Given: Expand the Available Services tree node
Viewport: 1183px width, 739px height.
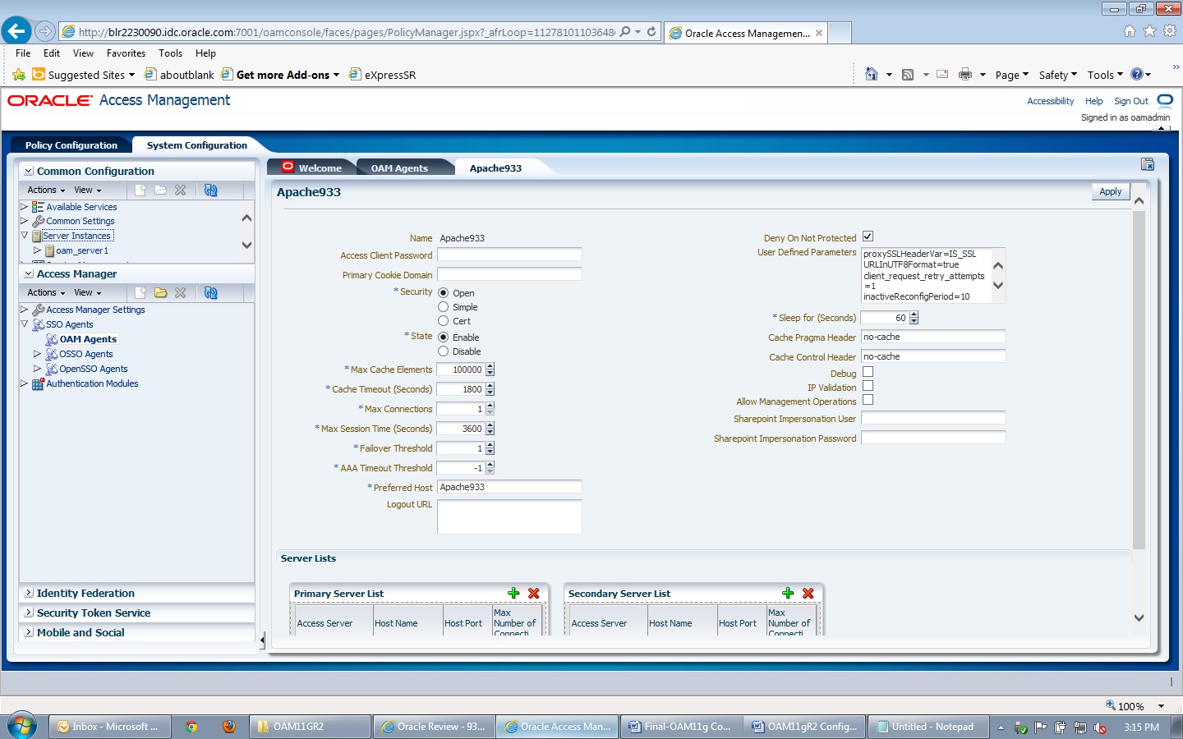Looking at the screenshot, I should tap(25, 207).
